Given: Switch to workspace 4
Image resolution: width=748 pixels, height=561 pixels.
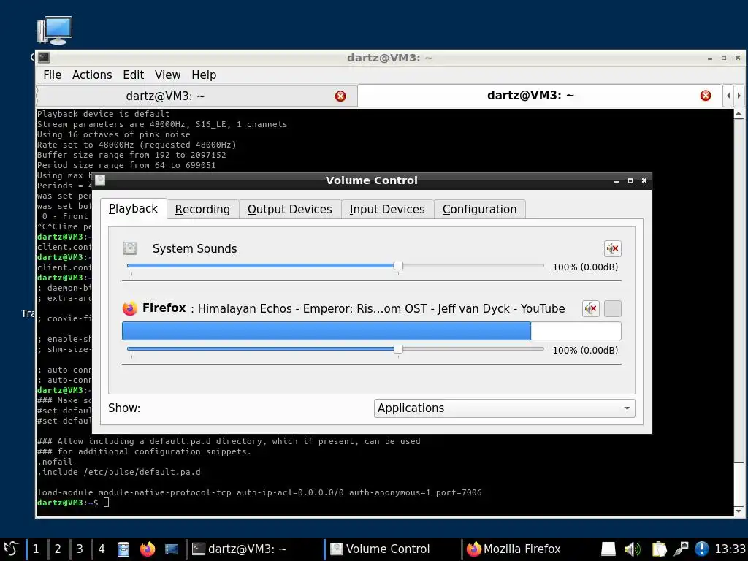Looking at the screenshot, I should click(102, 549).
